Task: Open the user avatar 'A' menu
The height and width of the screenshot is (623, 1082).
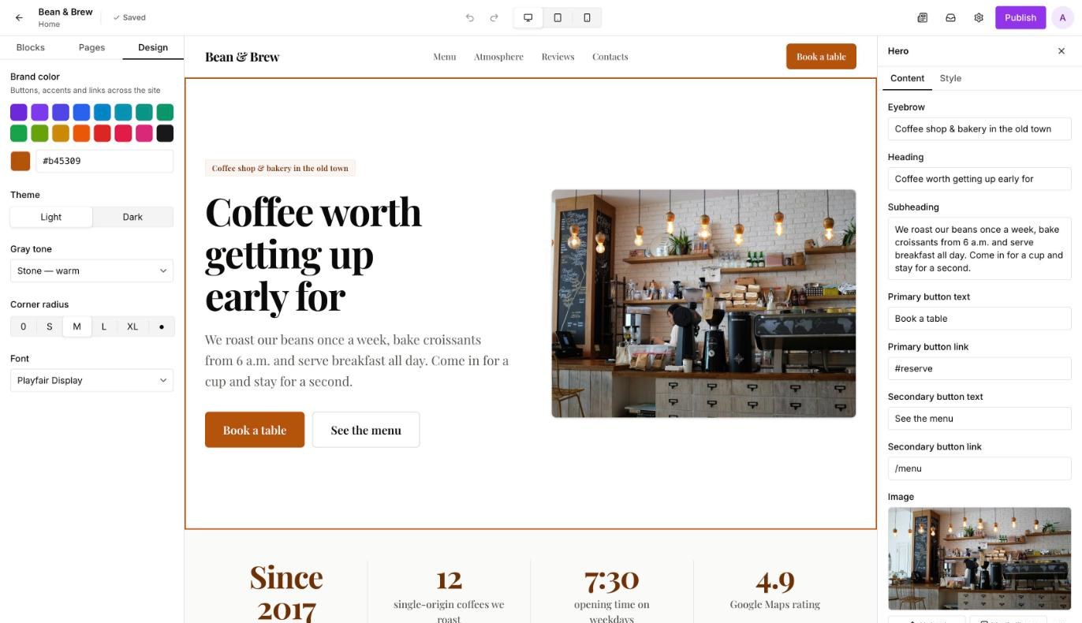Action: pyautogui.click(x=1062, y=17)
